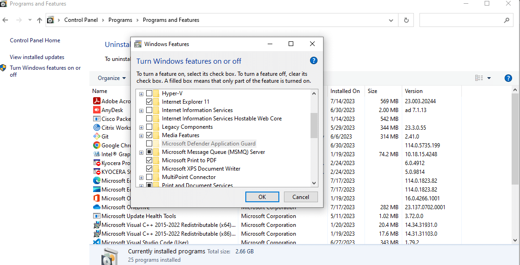Click the back navigation arrow

pos(5,20)
